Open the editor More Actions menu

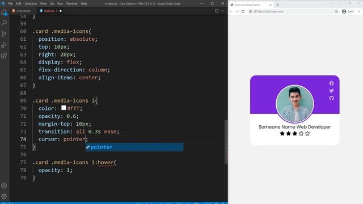click(x=223, y=11)
